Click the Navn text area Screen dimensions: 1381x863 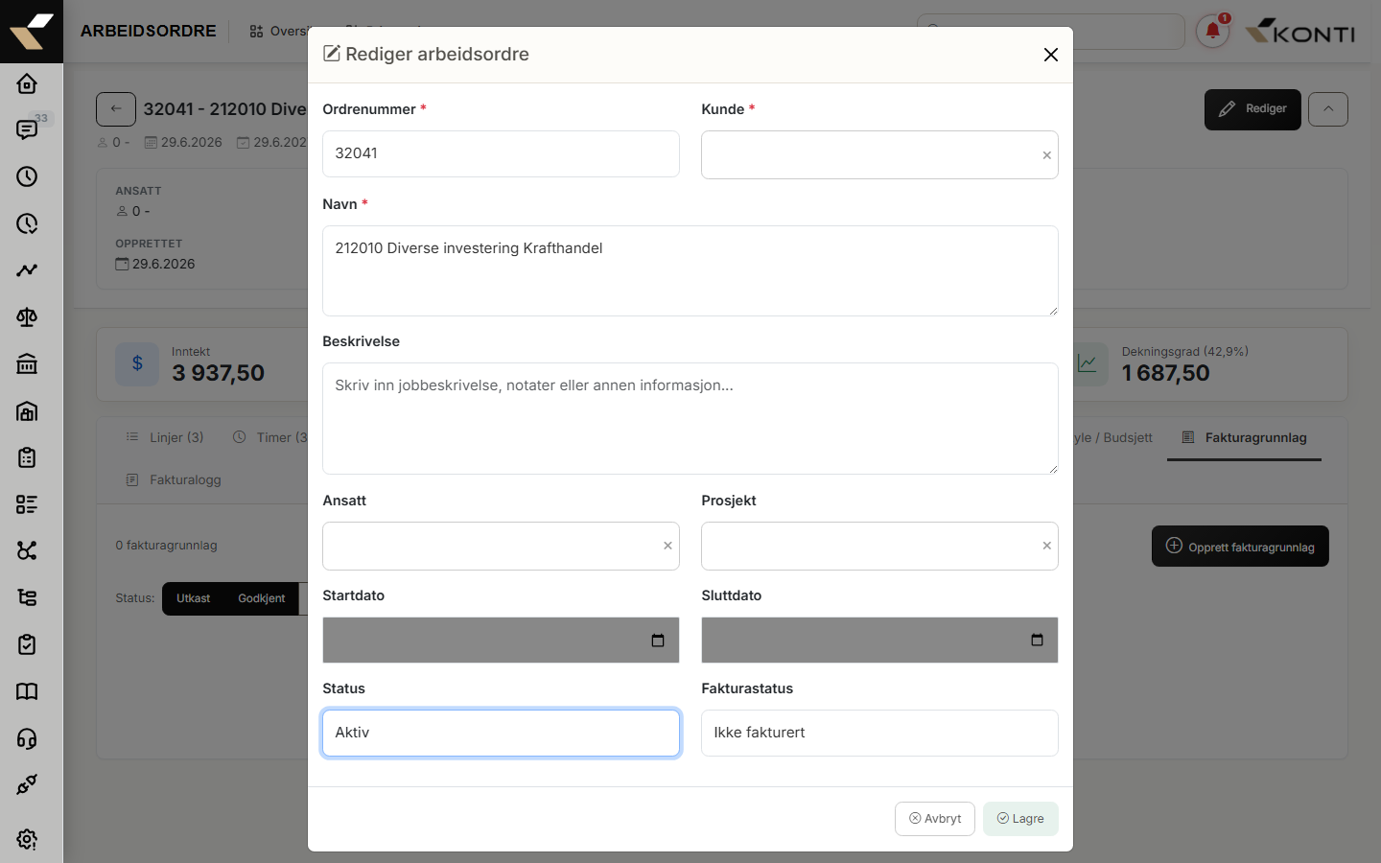[690, 270]
